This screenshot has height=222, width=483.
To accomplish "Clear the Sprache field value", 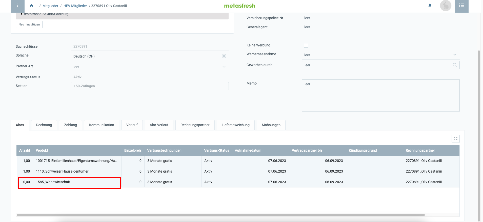I will point(224,56).
